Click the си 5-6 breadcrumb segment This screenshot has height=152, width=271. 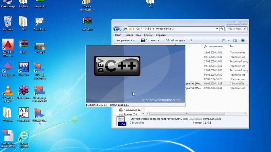148,29
